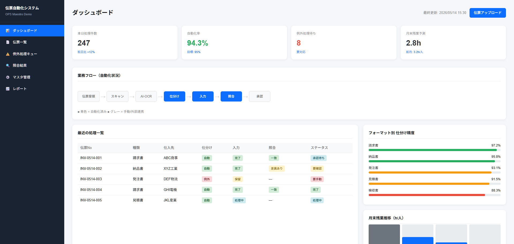Click the 自動化率 94.3% card
This screenshot has height=244, width=514.
click(x=234, y=43)
